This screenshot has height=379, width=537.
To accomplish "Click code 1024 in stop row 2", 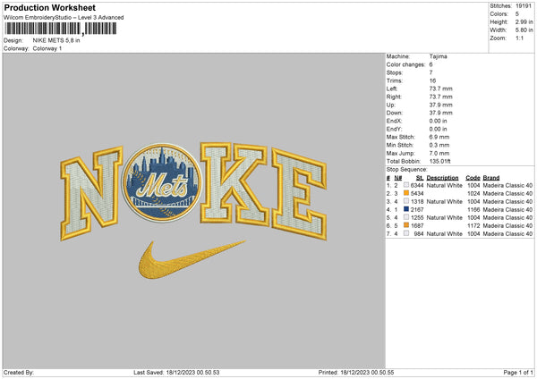I will click(x=473, y=194).
